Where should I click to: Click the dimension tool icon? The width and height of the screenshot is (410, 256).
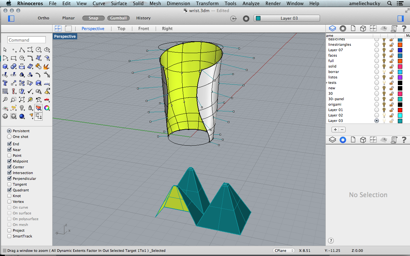coord(38,116)
